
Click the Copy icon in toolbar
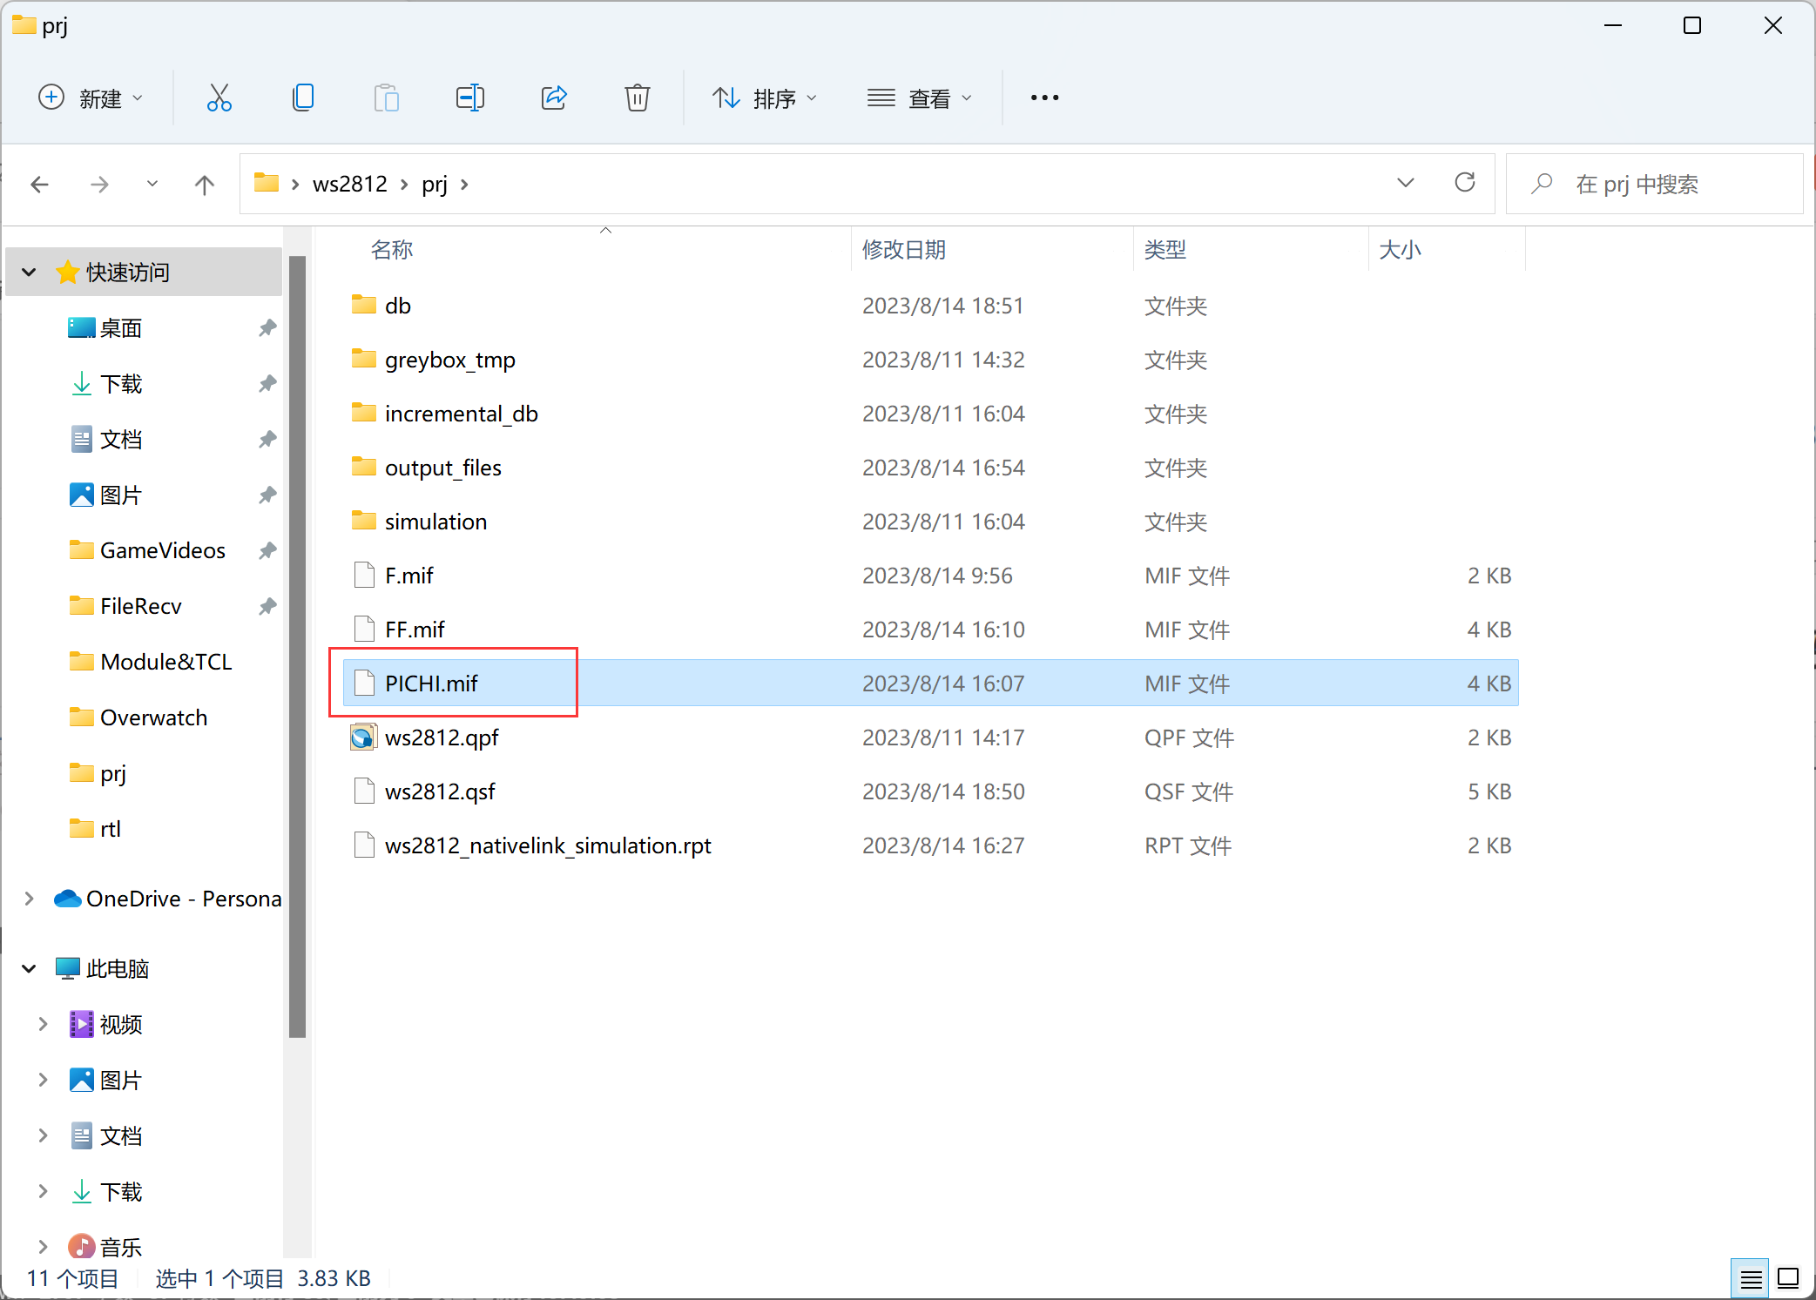tap(303, 98)
